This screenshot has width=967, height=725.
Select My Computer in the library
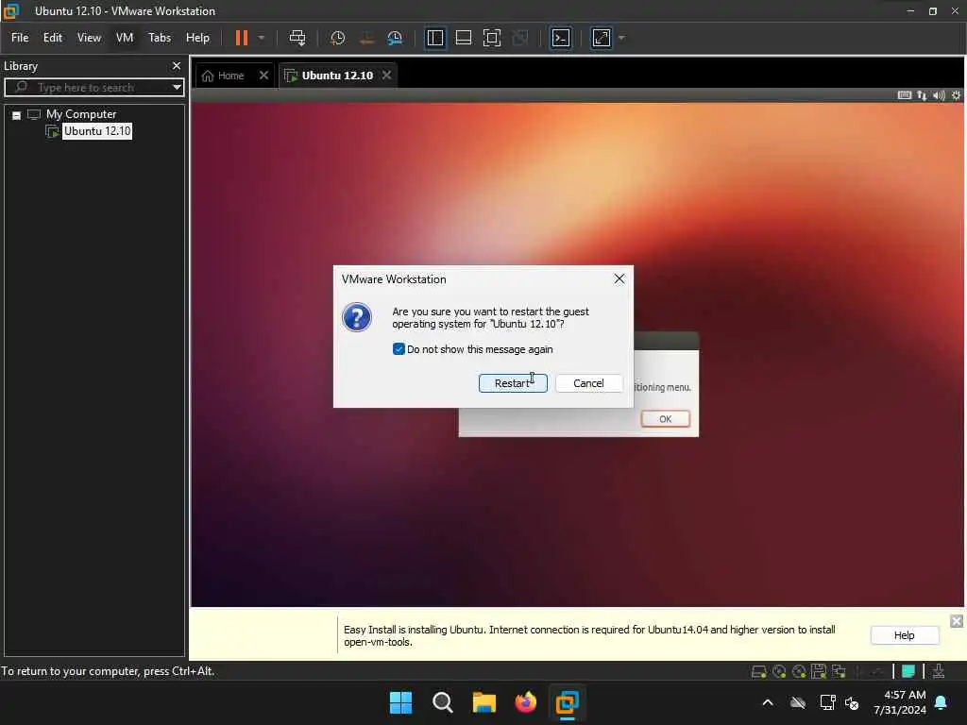click(81, 114)
